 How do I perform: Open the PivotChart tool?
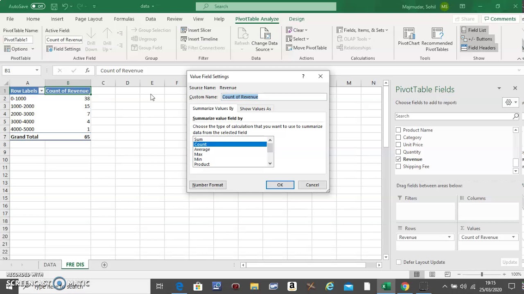tap(409, 37)
